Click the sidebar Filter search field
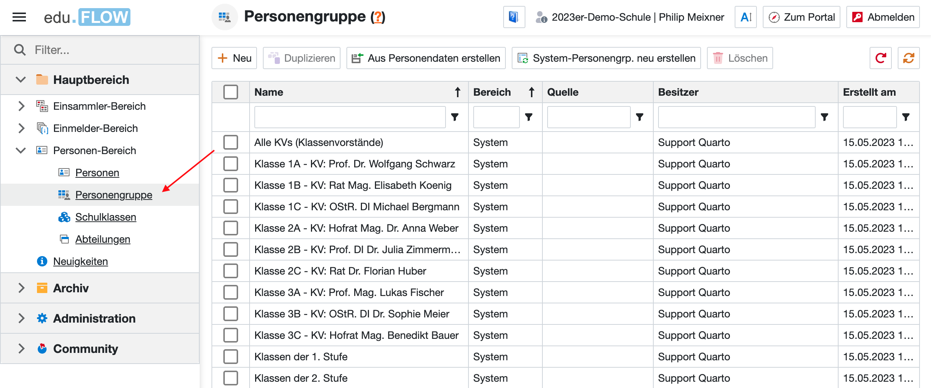This screenshot has width=931, height=388. click(111, 50)
